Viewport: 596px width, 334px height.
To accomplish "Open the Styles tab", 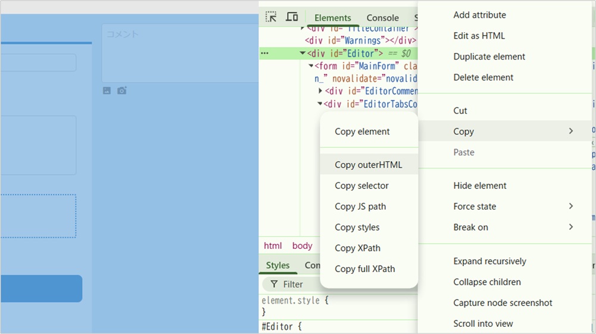I will [277, 265].
